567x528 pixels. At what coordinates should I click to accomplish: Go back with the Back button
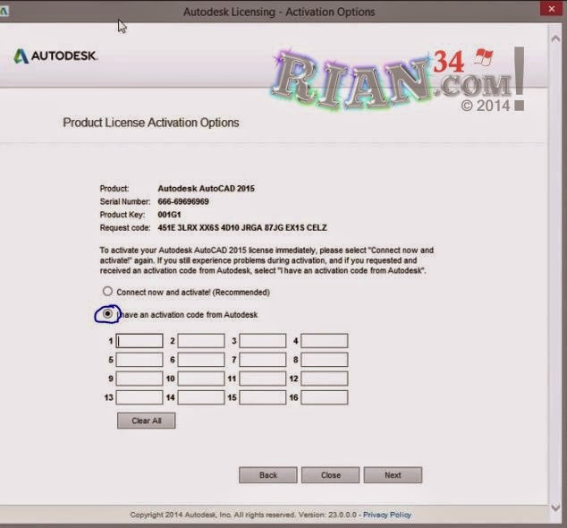(x=268, y=475)
